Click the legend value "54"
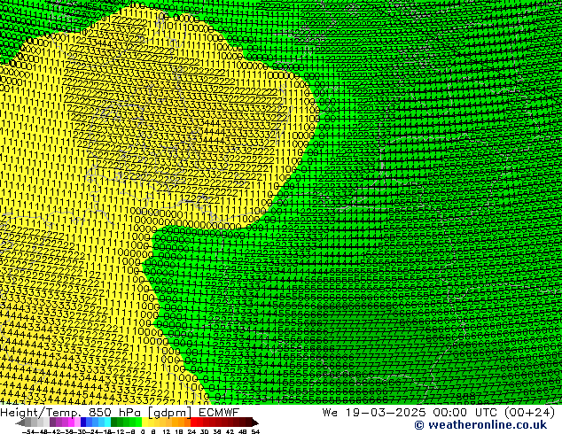This screenshot has width=562, height=434. (255, 431)
